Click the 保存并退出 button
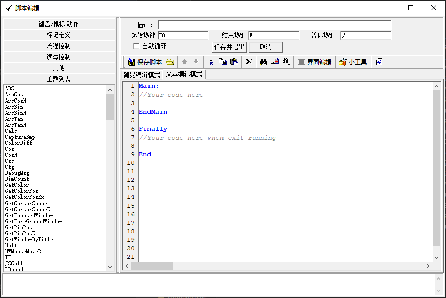The width and height of the screenshot is (446, 298). [x=230, y=47]
